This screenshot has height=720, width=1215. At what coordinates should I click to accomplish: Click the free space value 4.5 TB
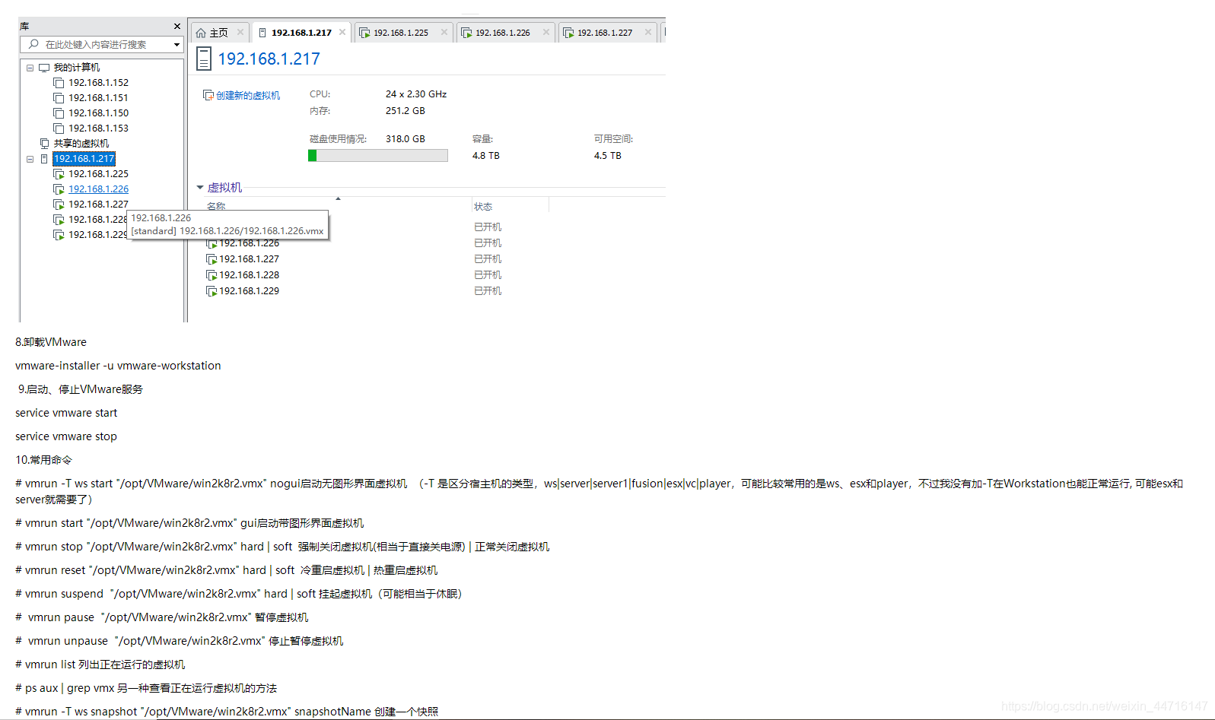[608, 156]
